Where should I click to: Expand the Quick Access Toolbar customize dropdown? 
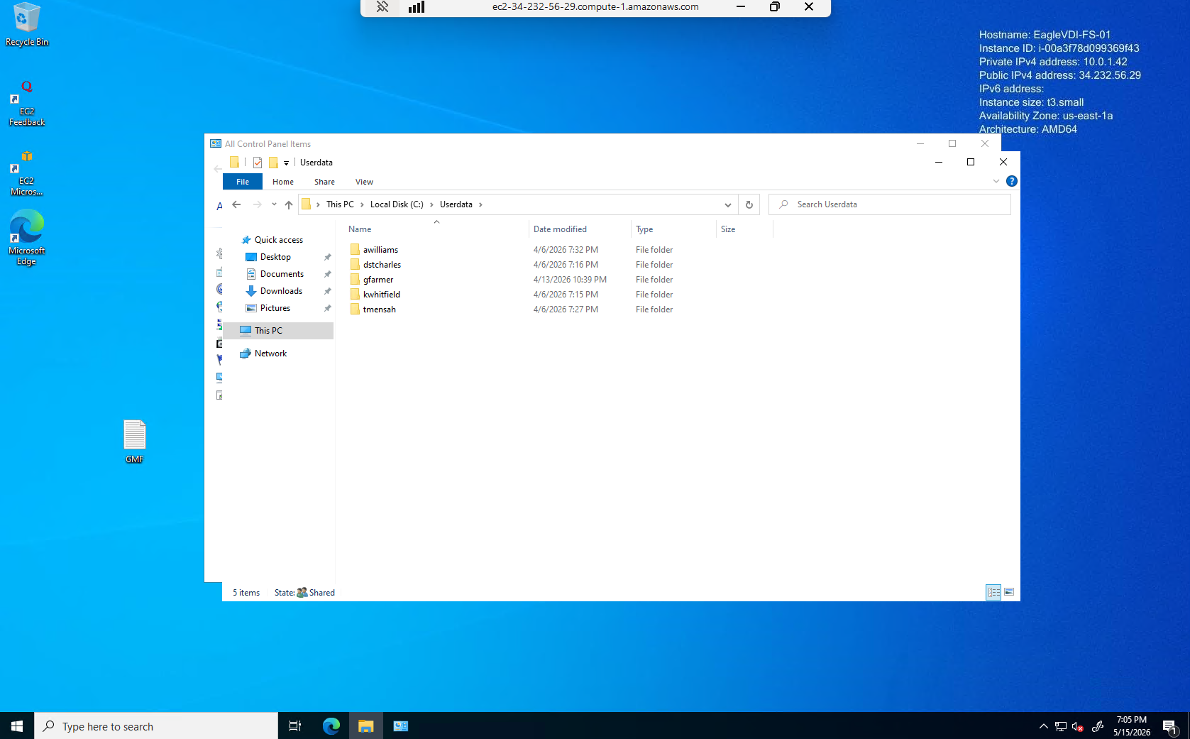[287, 163]
